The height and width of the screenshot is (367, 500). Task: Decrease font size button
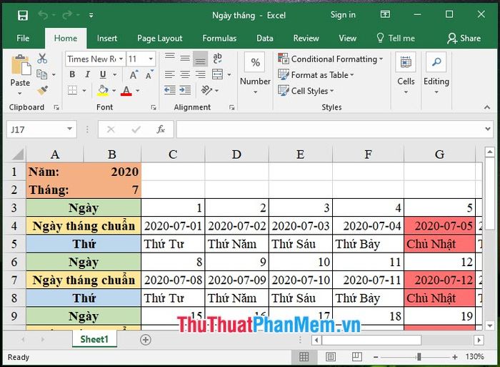(149, 74)
